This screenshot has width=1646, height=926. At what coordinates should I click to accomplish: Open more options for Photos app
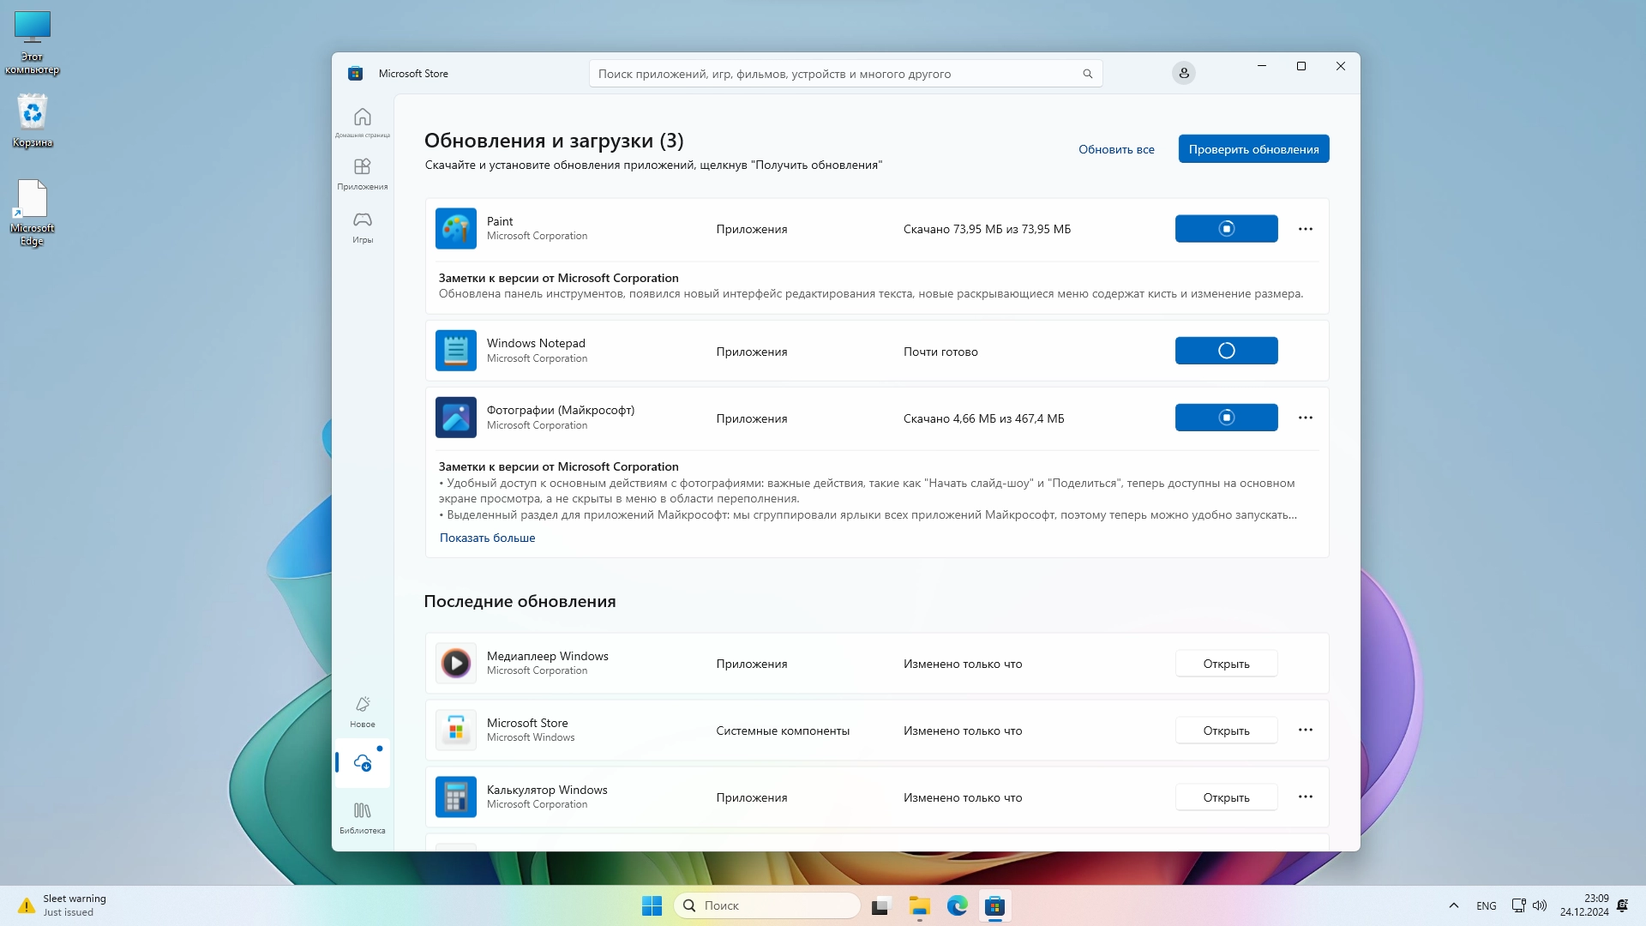point(1305,418)
